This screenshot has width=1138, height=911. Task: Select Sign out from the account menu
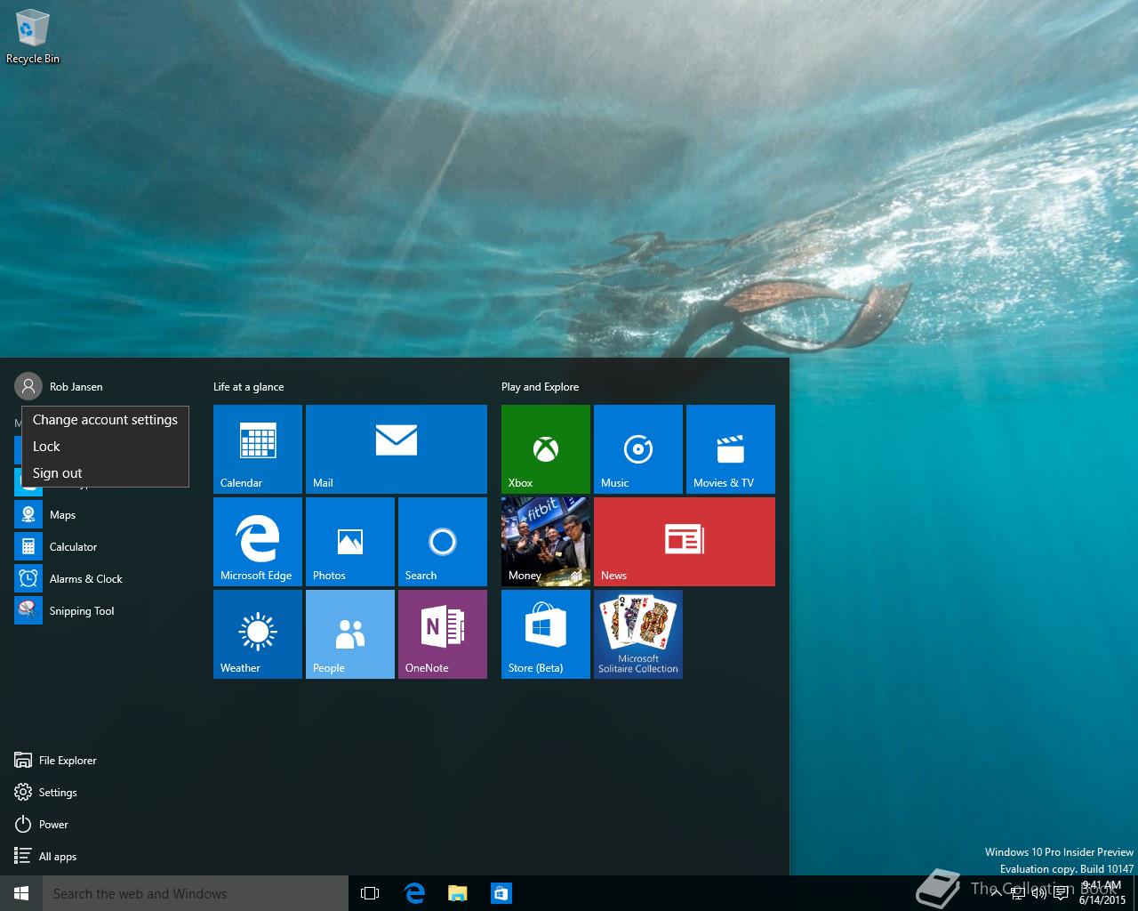pos(57,472)
